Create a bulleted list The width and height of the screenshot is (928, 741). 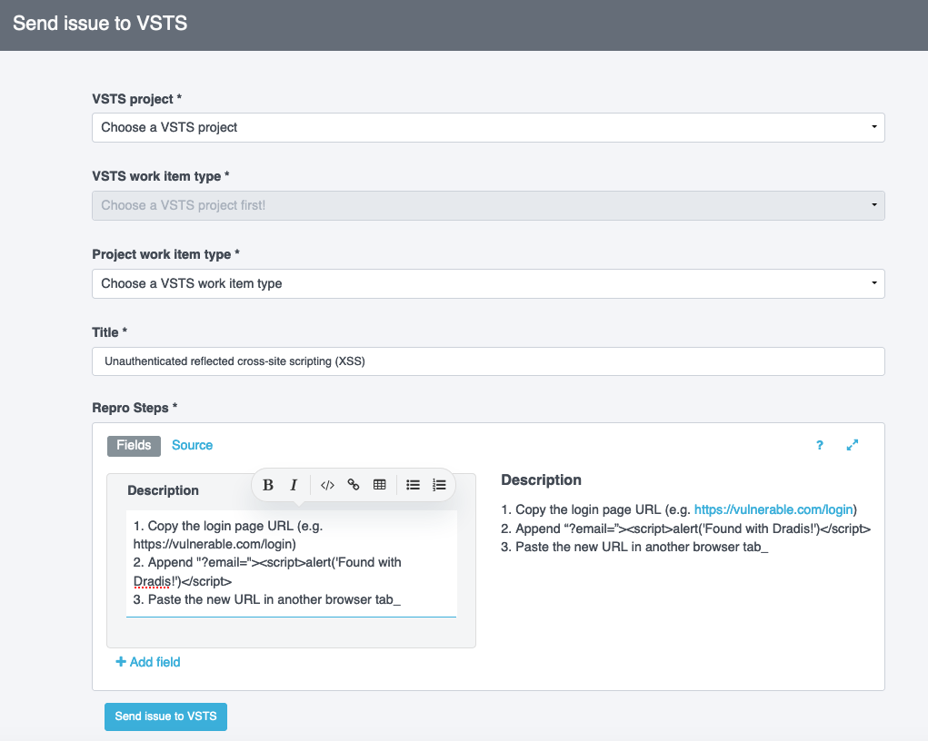(414, 485)
